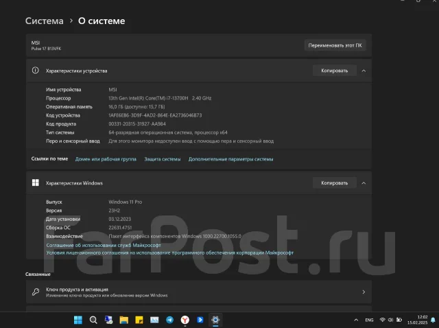The width and height of the screenshot is (439, 328).
Task: Click the battery tray icon
Action: pyautogui.click(x=399, y=320)
